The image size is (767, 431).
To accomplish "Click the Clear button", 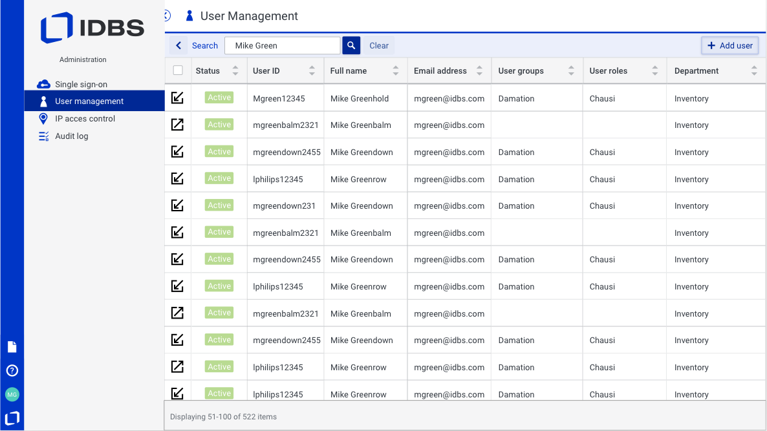I will 379,45.
